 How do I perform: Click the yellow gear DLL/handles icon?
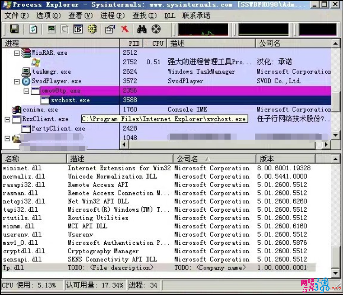coord(92,29)
